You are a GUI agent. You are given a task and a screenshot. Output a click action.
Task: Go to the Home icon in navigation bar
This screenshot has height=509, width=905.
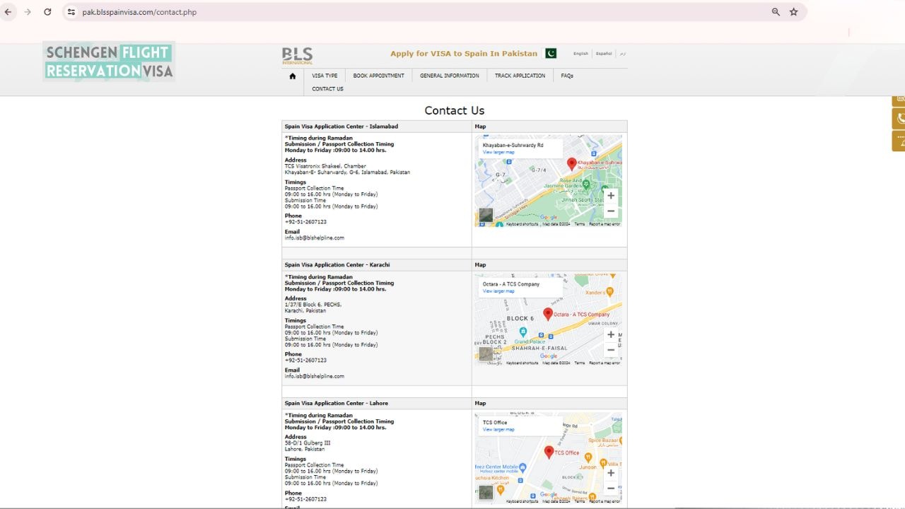pos(293,76)
